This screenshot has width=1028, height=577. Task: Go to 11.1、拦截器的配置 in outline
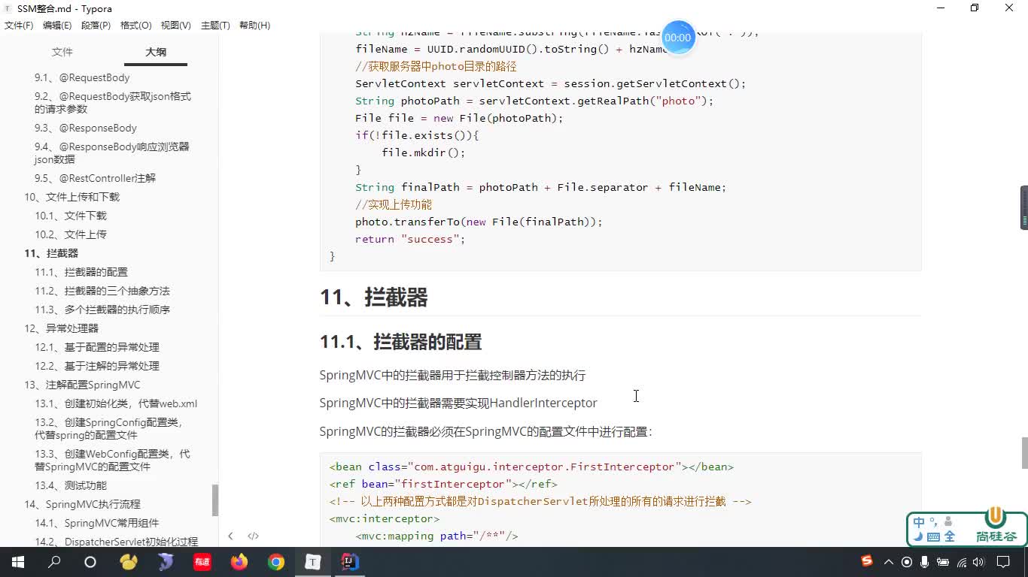[x=81, y=272]
